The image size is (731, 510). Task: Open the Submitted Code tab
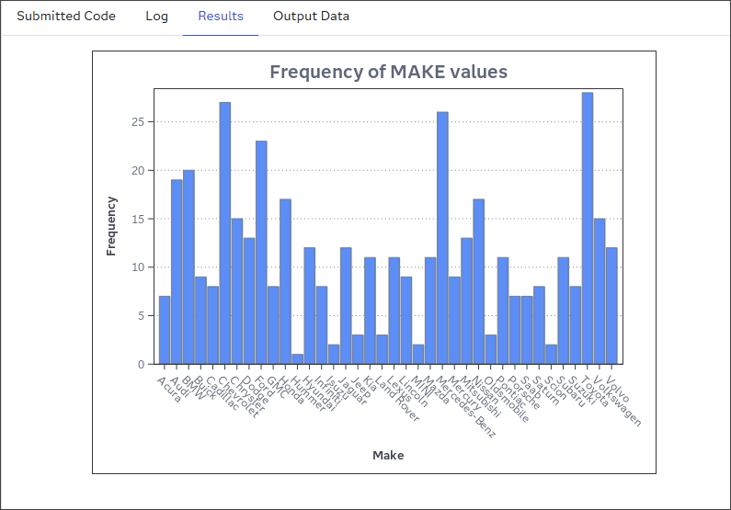pyautogui.click(x=66, y=16)
